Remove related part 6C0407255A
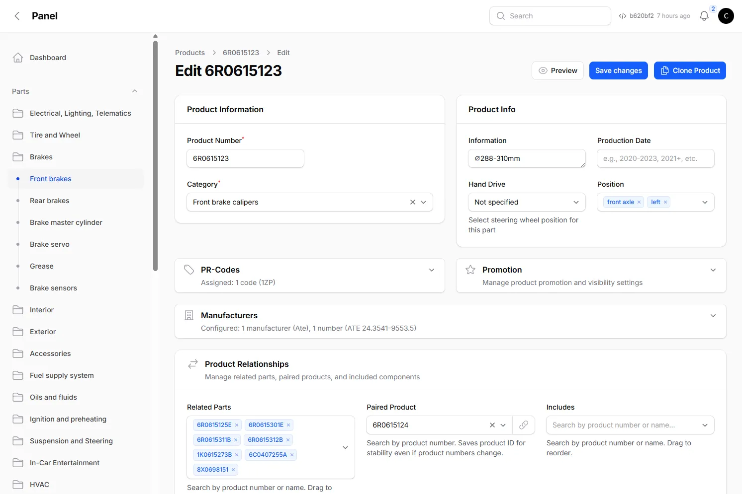This screenshot has width=742, height=494. [292, 455]
